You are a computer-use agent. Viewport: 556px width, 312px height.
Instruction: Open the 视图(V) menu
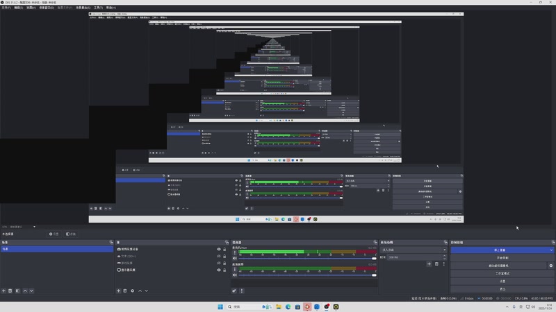pyautogui.click(x=31, y=8)
